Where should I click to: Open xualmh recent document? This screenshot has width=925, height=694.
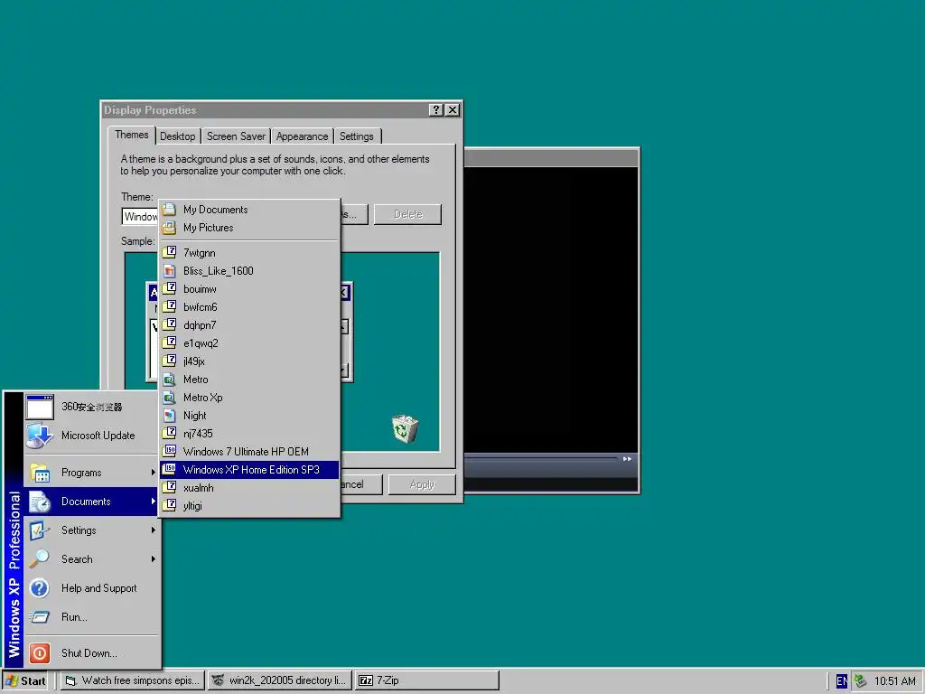tap(249, 488)
